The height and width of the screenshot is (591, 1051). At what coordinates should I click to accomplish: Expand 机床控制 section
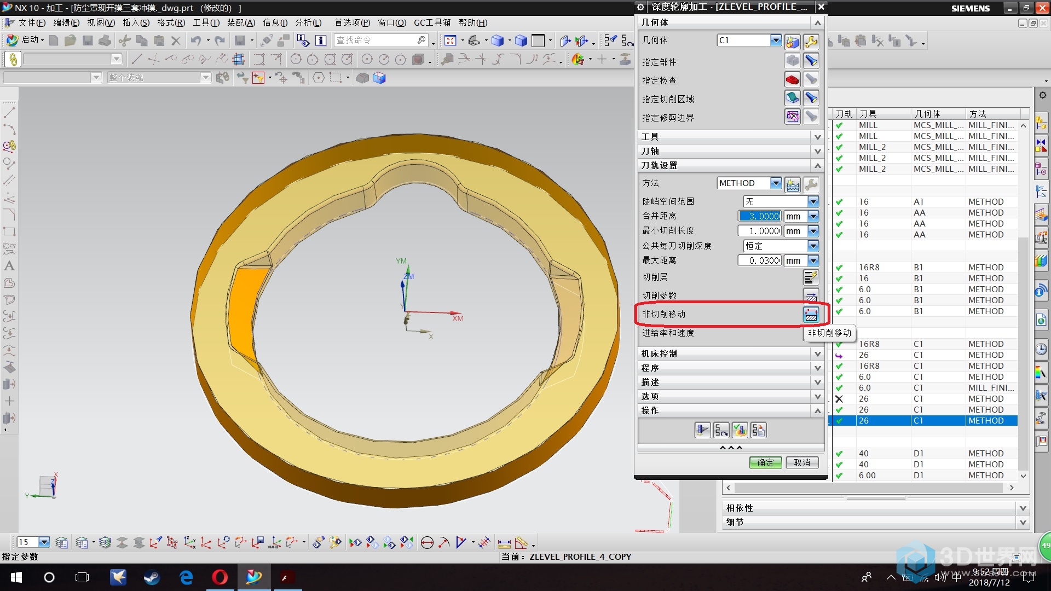pyautogui.click(x=731, y=354)
